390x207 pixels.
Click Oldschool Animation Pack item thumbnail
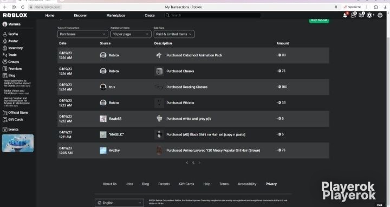click(x=159, y=55)
